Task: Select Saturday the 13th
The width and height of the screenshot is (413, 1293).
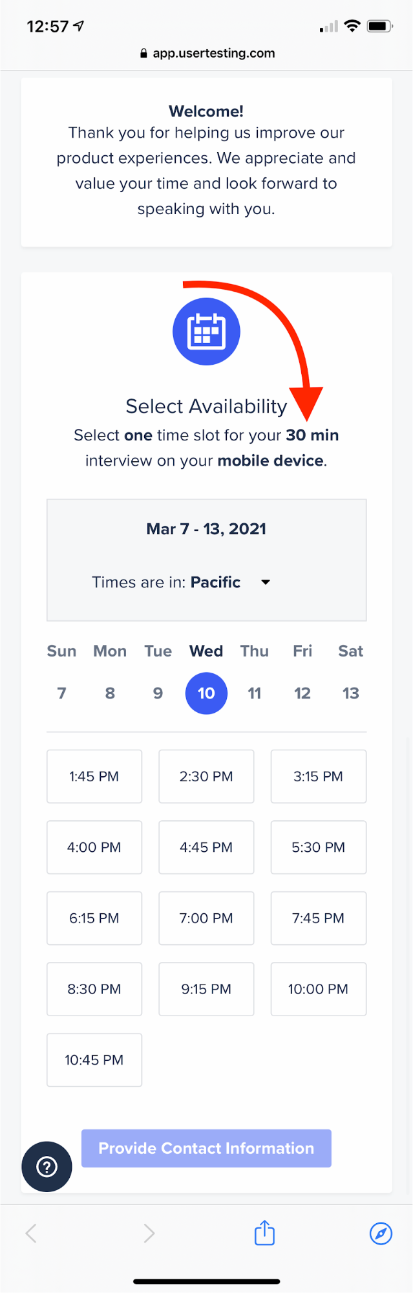Action: click(x=350, y=693)
